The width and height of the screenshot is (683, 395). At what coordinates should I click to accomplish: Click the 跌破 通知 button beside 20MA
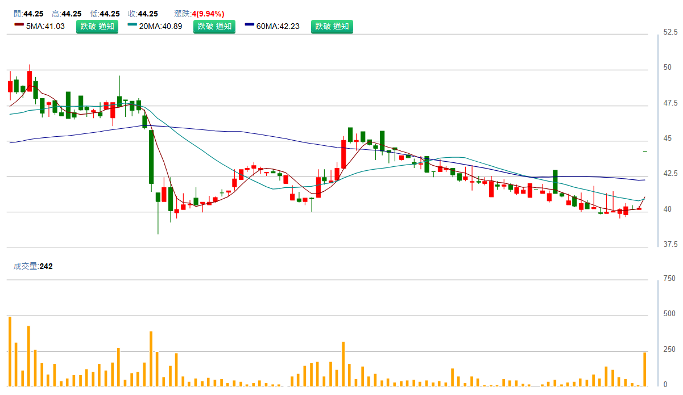tap(214, 26)
